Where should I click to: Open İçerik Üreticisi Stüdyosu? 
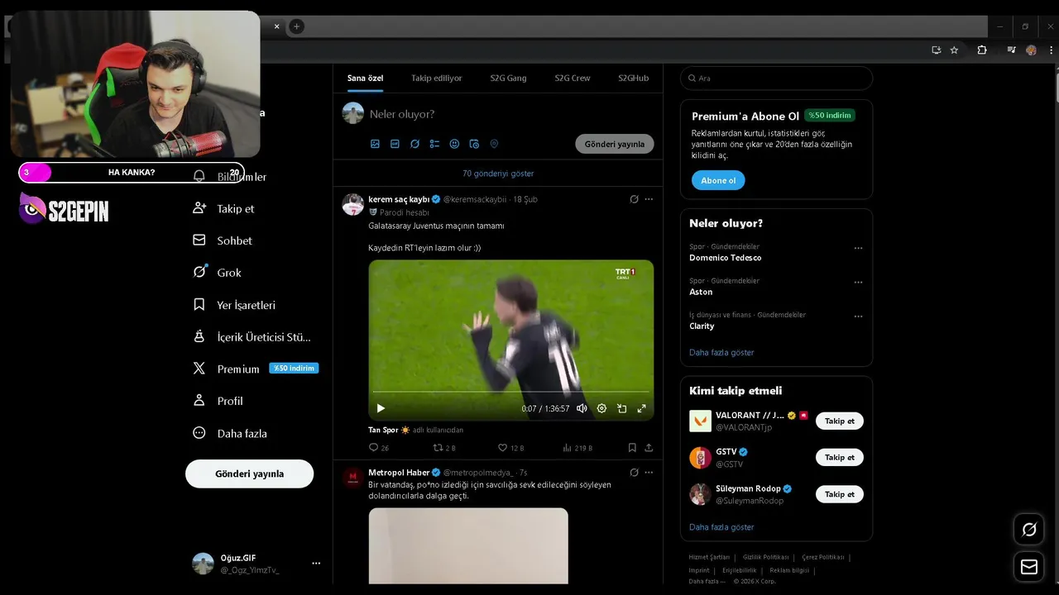click(252, 337)
